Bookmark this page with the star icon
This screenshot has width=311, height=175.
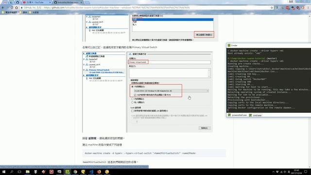tap(272, 8)
